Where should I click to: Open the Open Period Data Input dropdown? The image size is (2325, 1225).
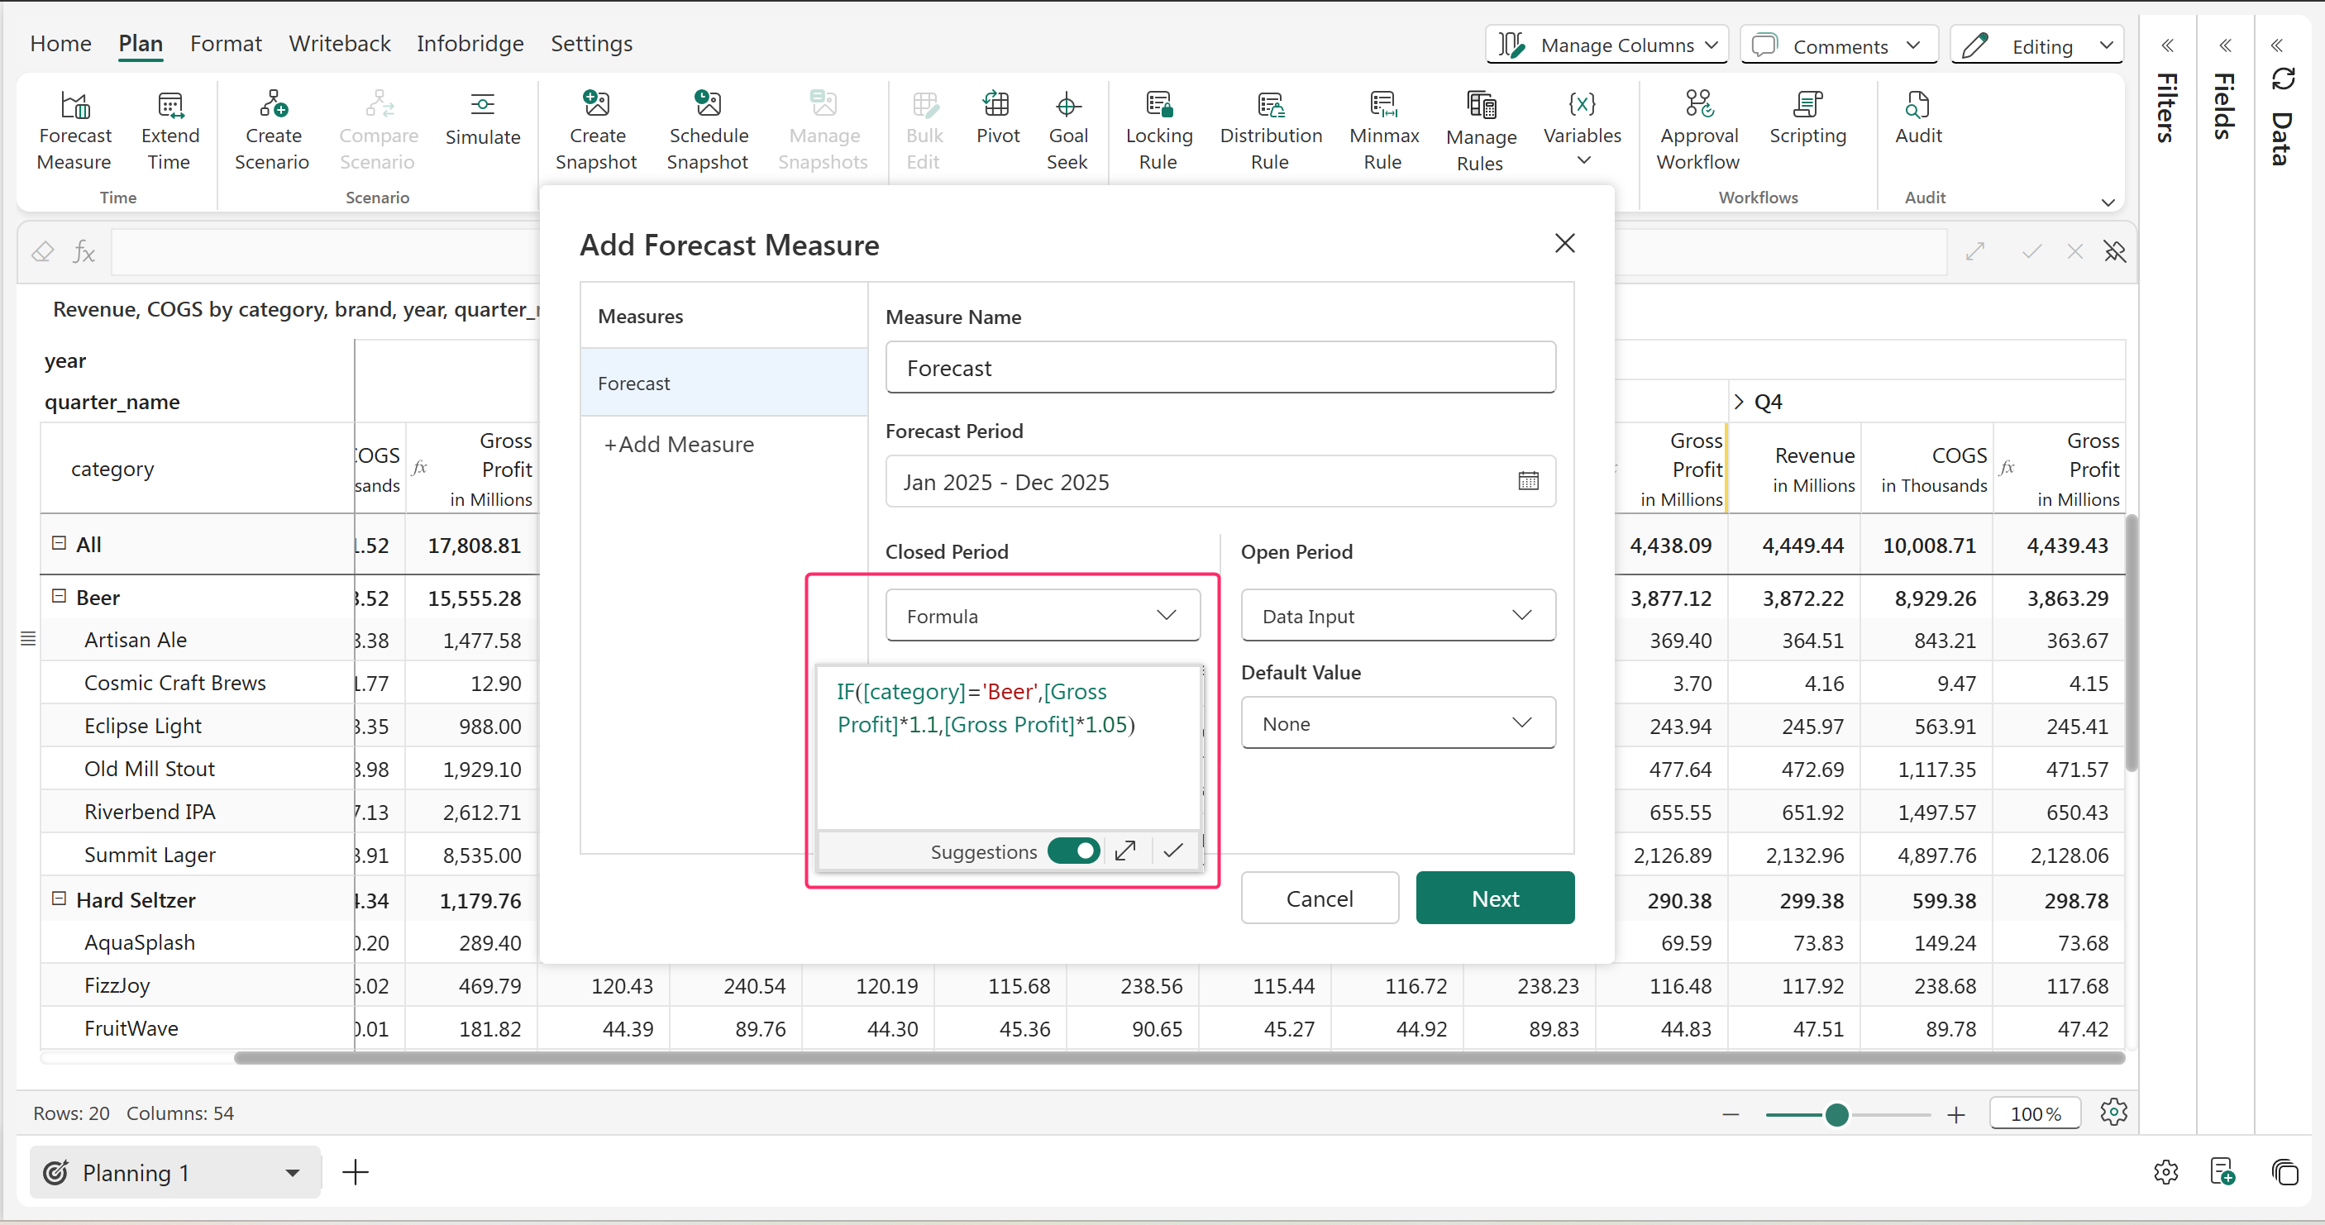pyautogui.click(x=1397, y=615)
